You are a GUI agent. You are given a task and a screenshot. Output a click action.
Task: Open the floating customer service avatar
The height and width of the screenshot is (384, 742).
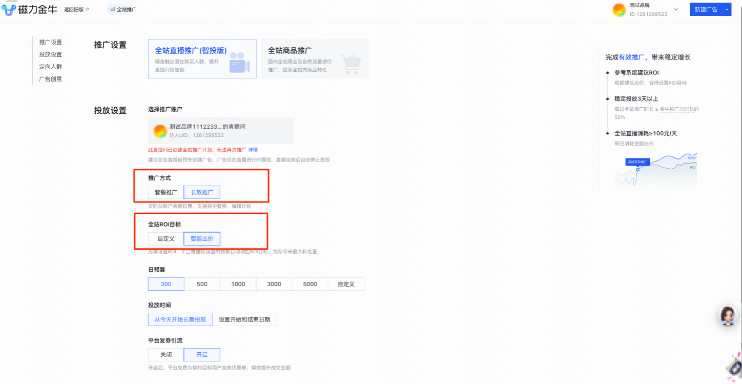[x=728, y=316]
